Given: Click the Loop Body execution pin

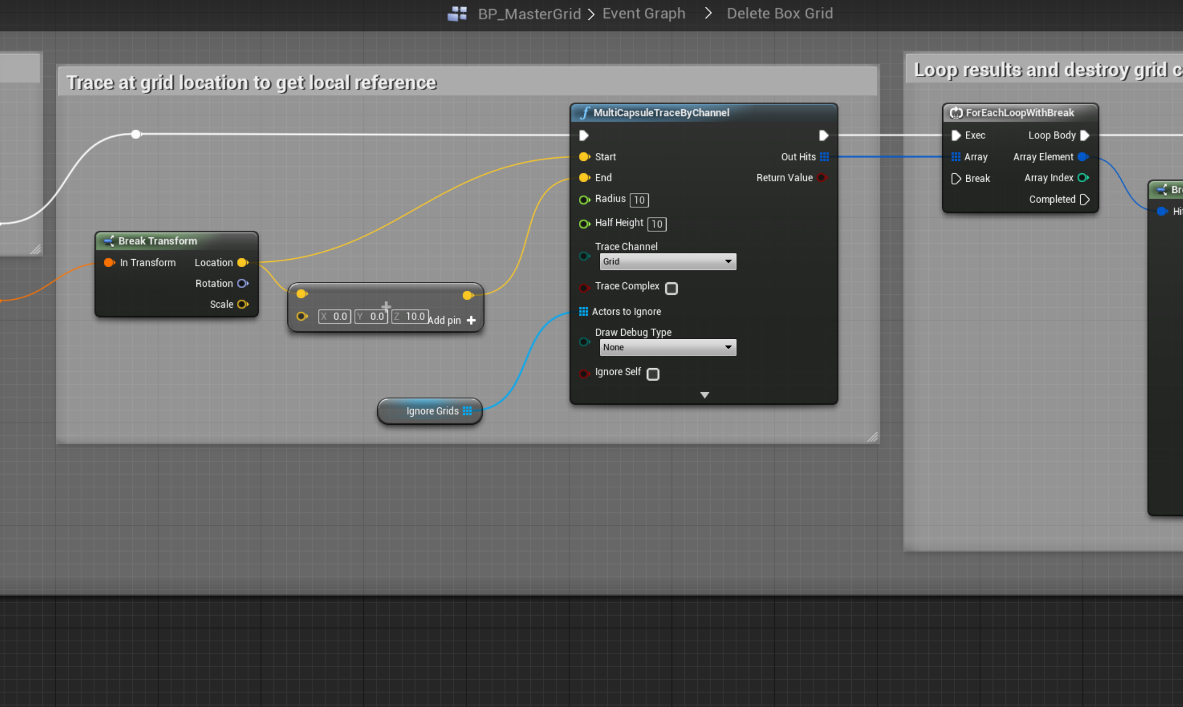Looking at the screenshot, I should coord(1085,135).
